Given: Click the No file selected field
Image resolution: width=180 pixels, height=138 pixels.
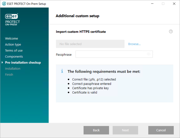Looking at the screenshot, I should [x=90, y=44].
